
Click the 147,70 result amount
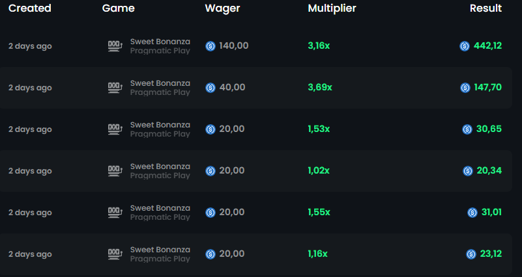tap(487, 87)
